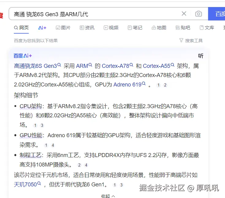Click search icon next to Cortex-A55
The width and height of the screenshot is (225, 198).
pyautogui.click(x=173, y=65)
